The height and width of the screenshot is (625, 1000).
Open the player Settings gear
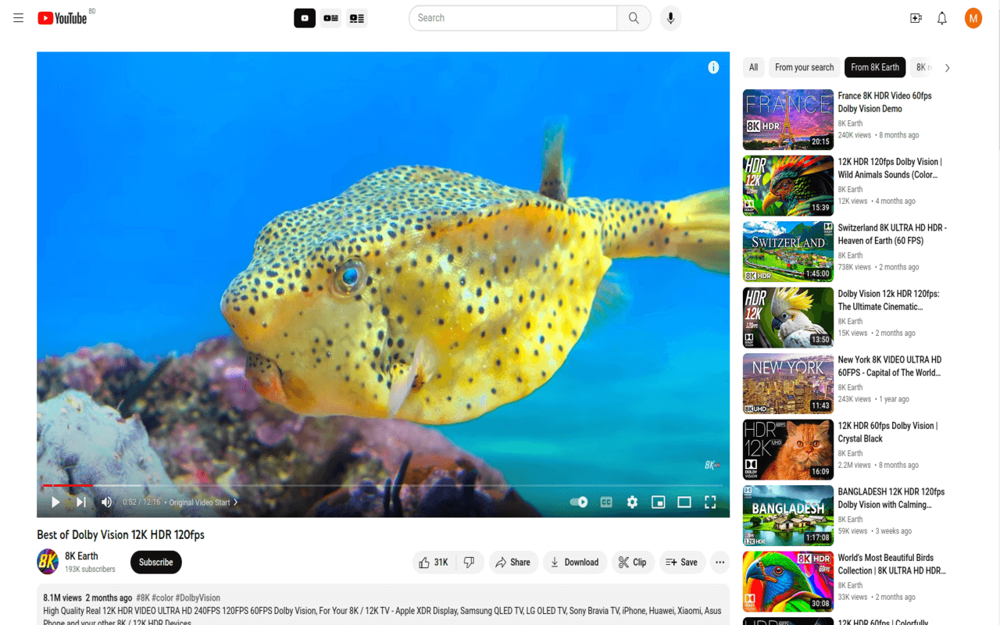tap(632, 502)
